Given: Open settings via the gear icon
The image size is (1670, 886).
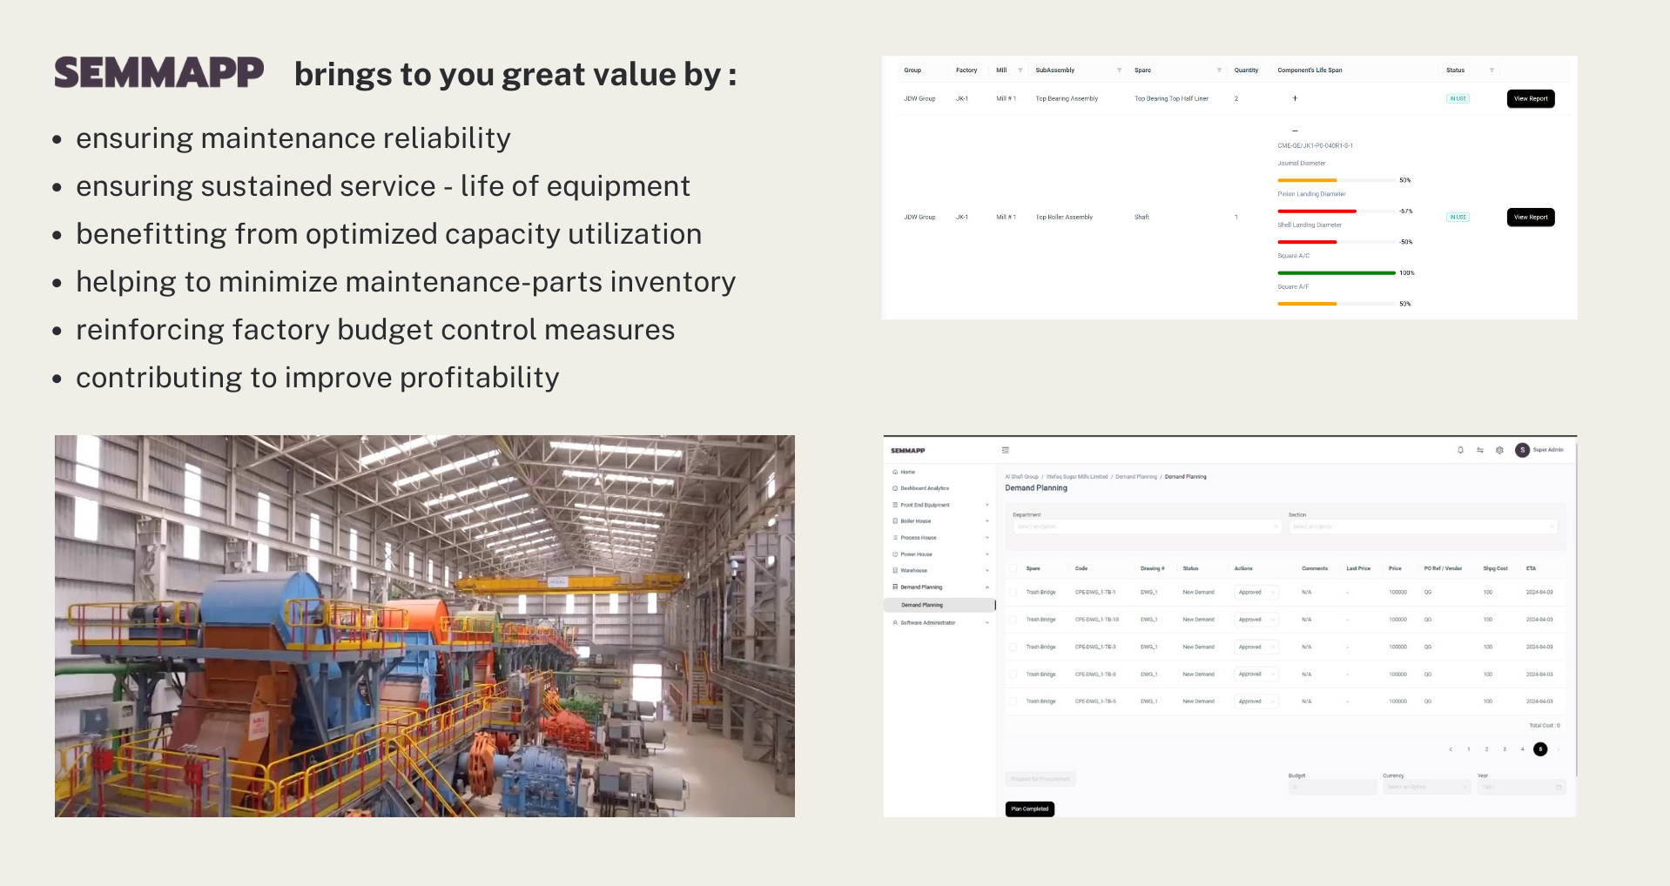Looking at the screenshot, I should (x=1499, y=450).
